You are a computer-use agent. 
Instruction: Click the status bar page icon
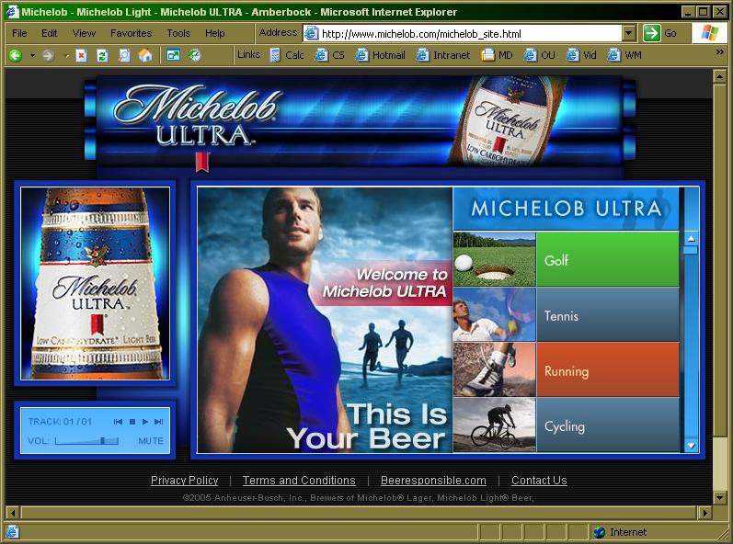point(12,532)
